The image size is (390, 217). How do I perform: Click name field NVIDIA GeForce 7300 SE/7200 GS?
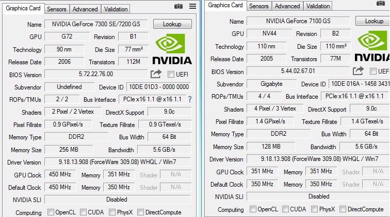click(96, 24)
